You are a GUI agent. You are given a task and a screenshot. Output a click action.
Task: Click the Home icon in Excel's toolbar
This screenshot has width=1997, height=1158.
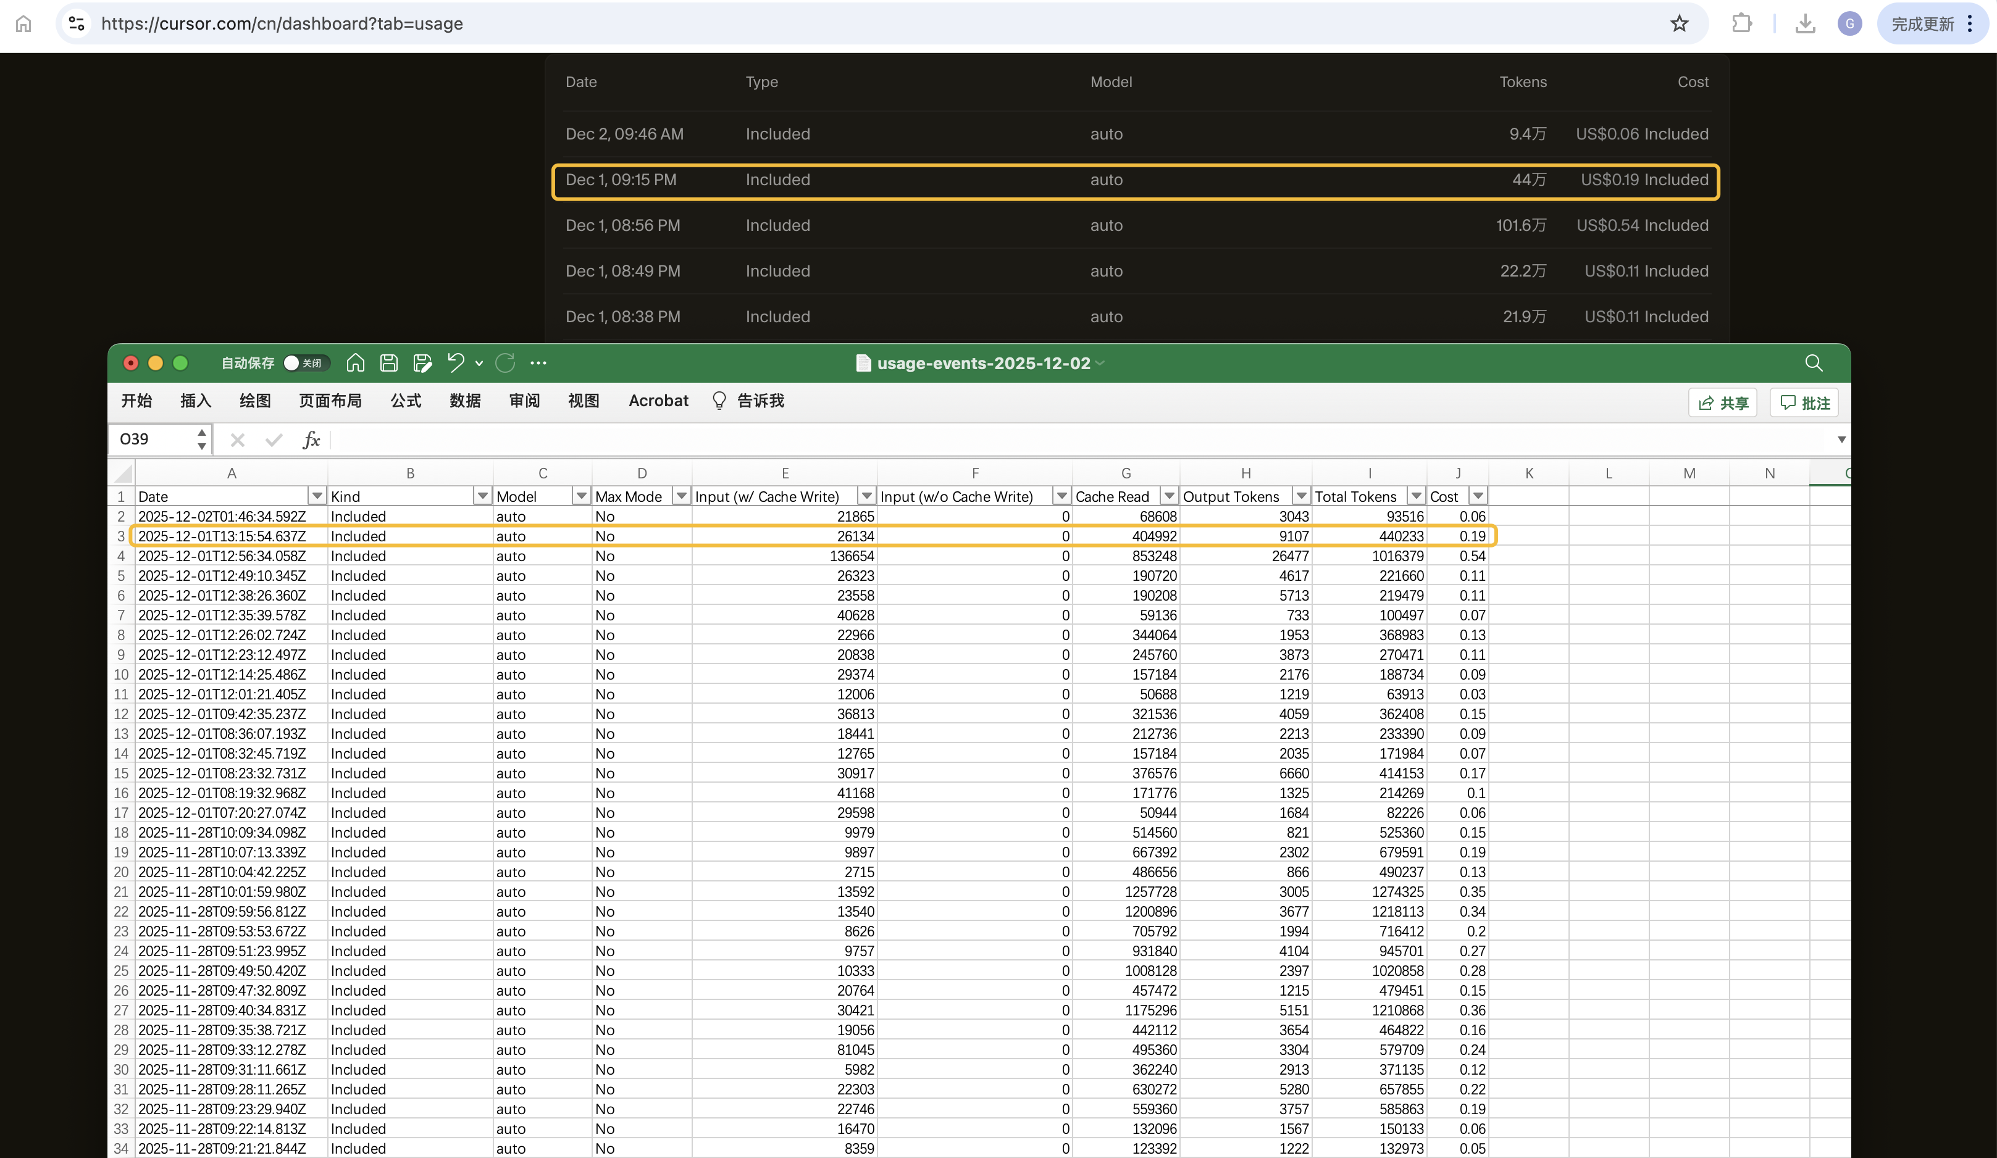point(354,363)
